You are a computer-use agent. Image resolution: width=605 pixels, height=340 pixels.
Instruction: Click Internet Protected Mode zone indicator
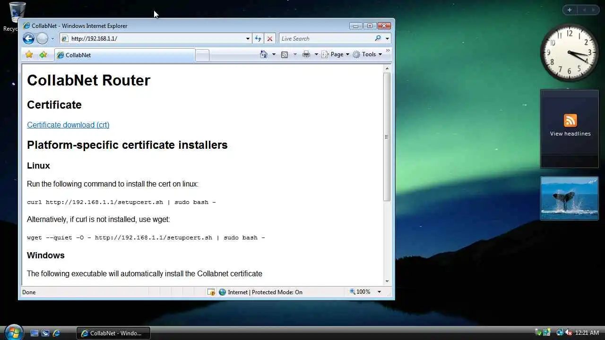(x=260, y=292)
